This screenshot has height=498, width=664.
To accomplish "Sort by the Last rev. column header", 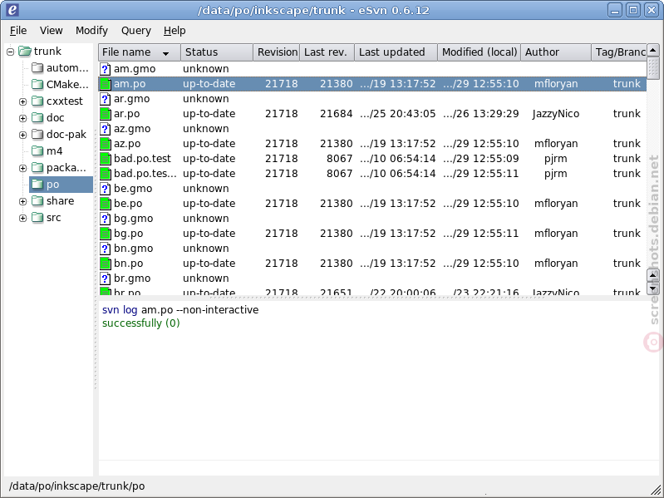I will (x=327, y=52).
